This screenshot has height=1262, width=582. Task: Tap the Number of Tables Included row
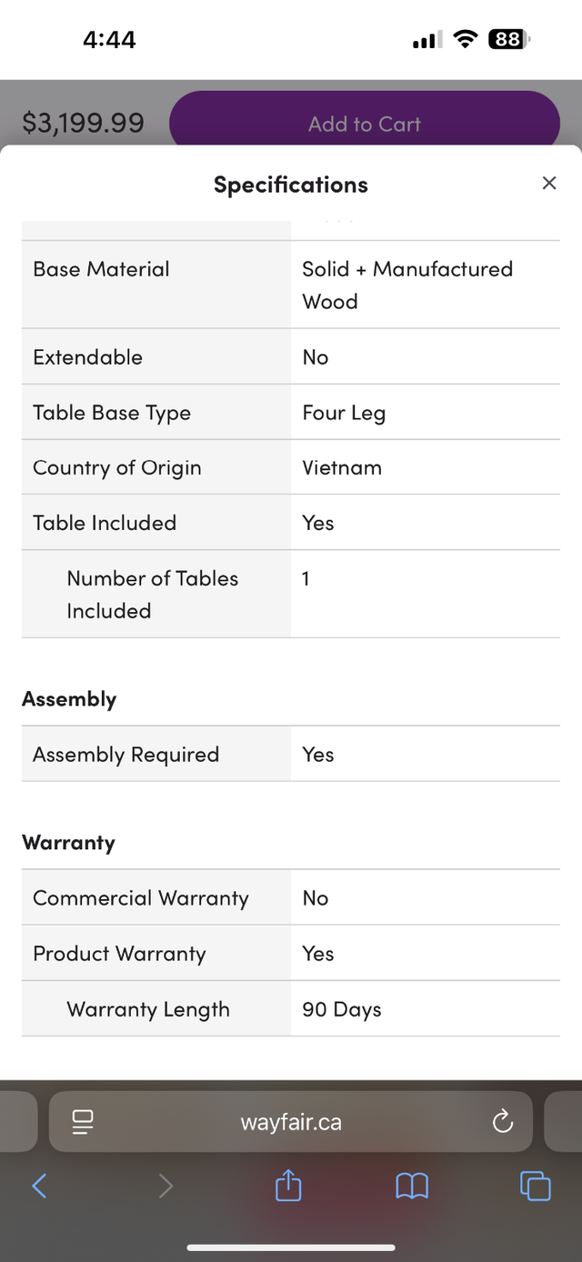click(x=291, y=594)
